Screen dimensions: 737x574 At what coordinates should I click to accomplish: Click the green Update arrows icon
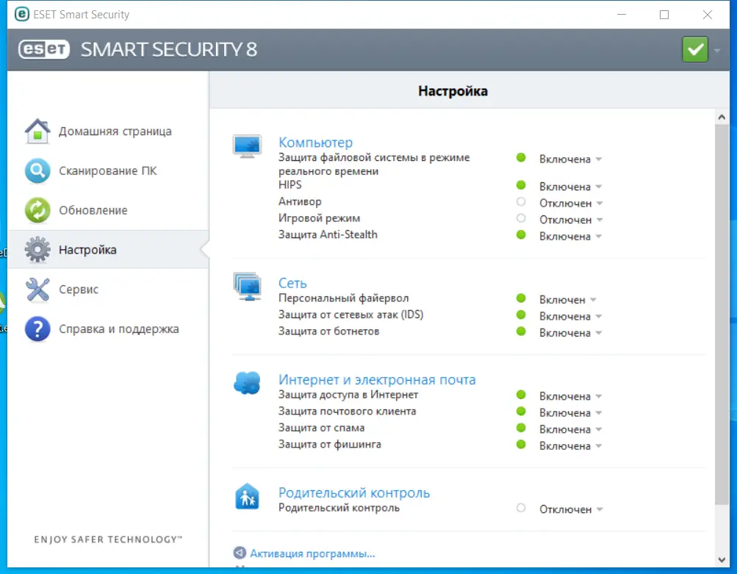click(x=37, y=210)
